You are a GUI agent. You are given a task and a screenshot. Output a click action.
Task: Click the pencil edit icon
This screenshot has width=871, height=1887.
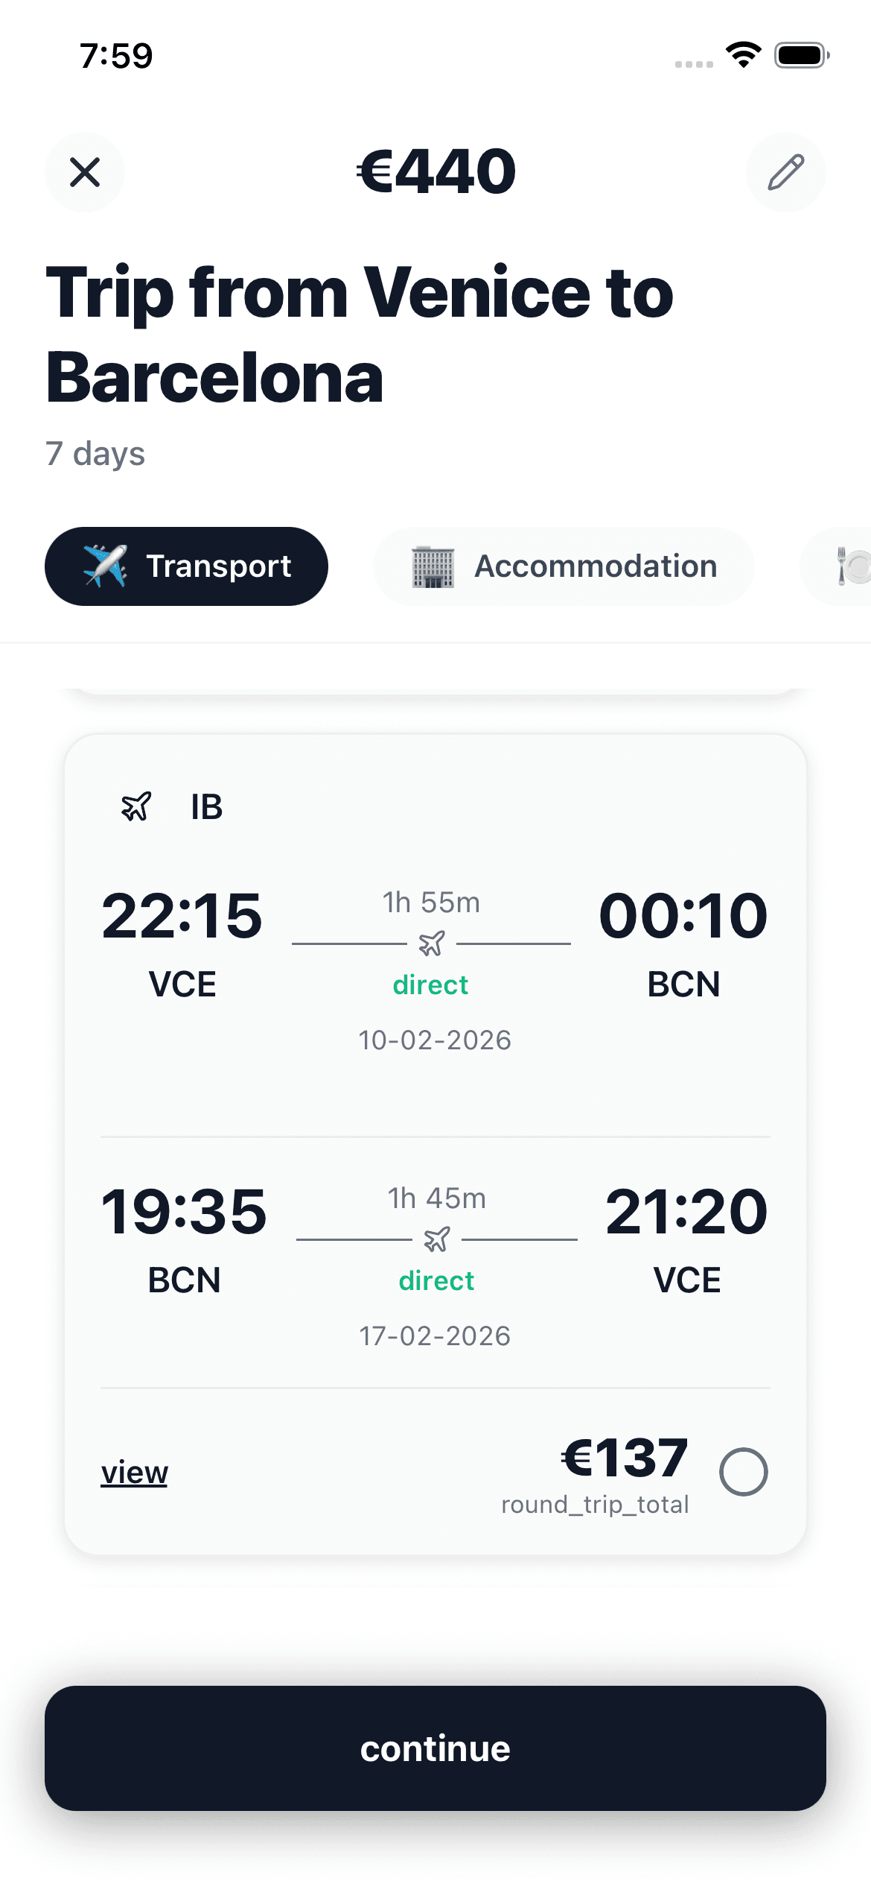click(785, 172)
